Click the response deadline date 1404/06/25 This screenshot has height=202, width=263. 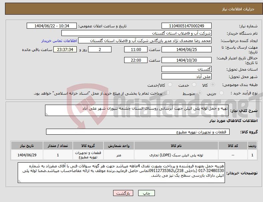[187, 50]
